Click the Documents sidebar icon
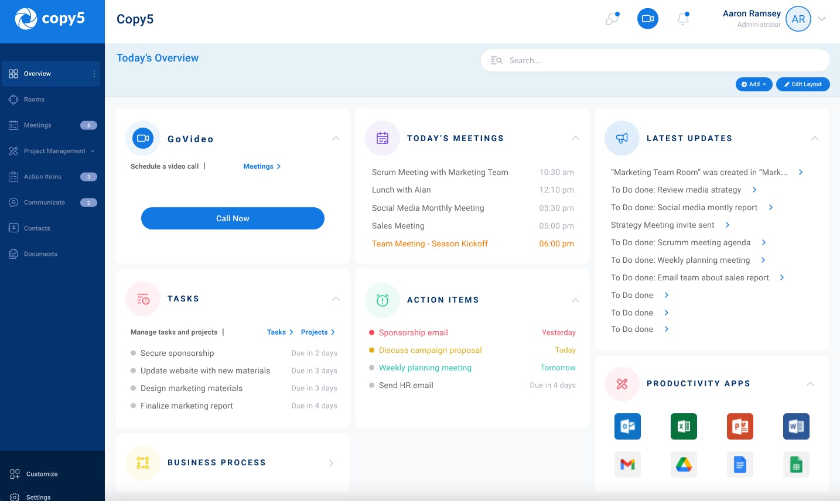 [x=13, y=254]
